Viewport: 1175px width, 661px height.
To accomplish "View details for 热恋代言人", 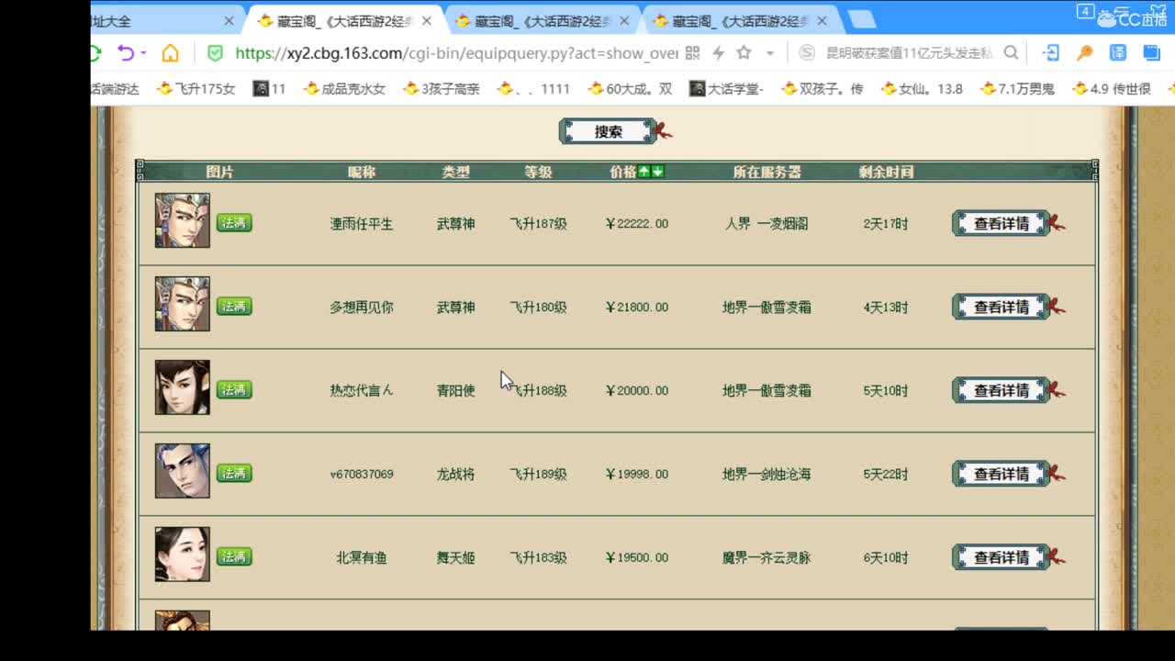I will coord(1001,390).
